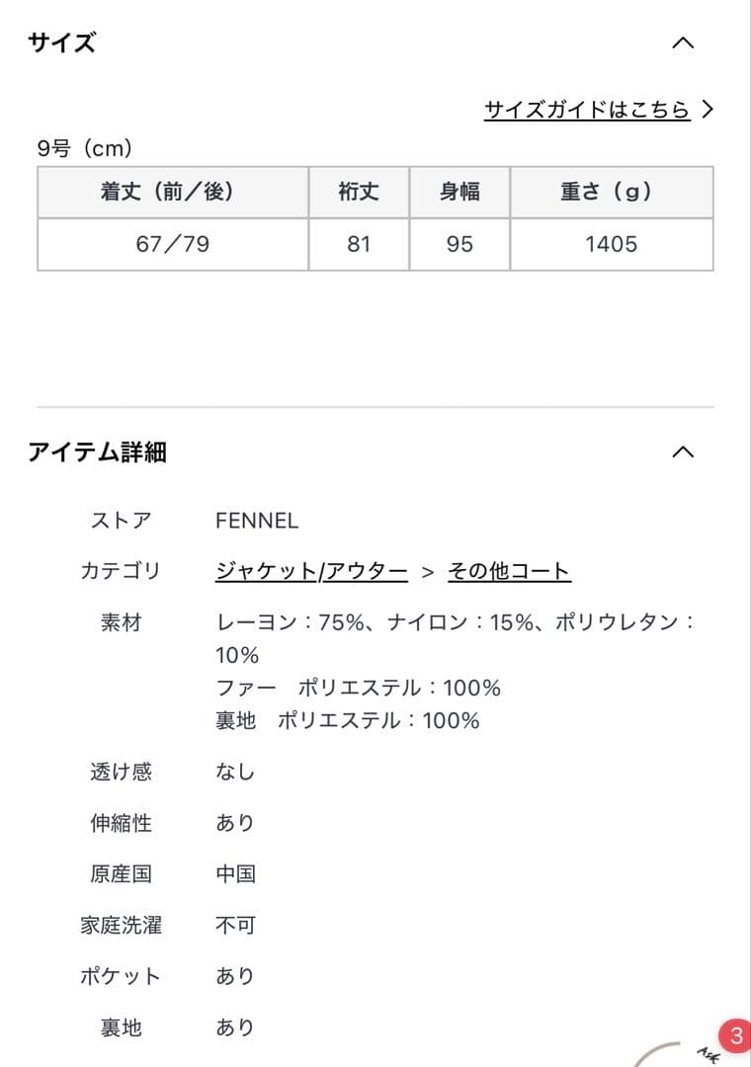Click the 原産国 value 中国
751x1067 pixels.
click(x=235, y=874)
